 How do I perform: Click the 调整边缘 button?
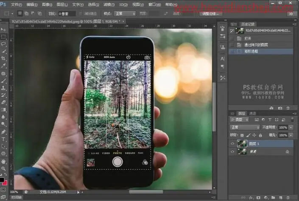pos(210,14)
